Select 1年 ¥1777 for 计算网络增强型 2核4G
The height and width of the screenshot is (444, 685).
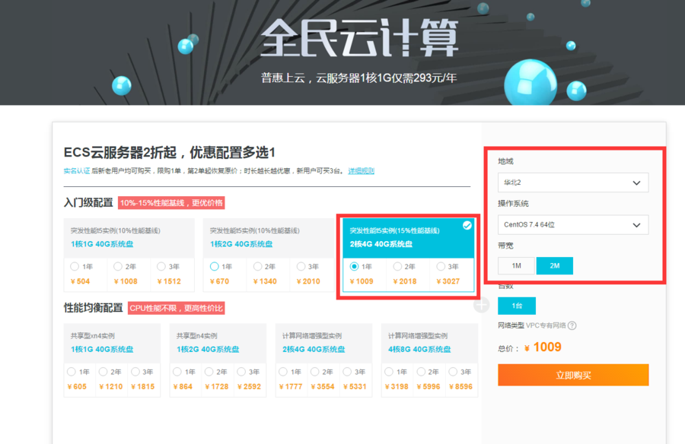click(x=283, y=372)
